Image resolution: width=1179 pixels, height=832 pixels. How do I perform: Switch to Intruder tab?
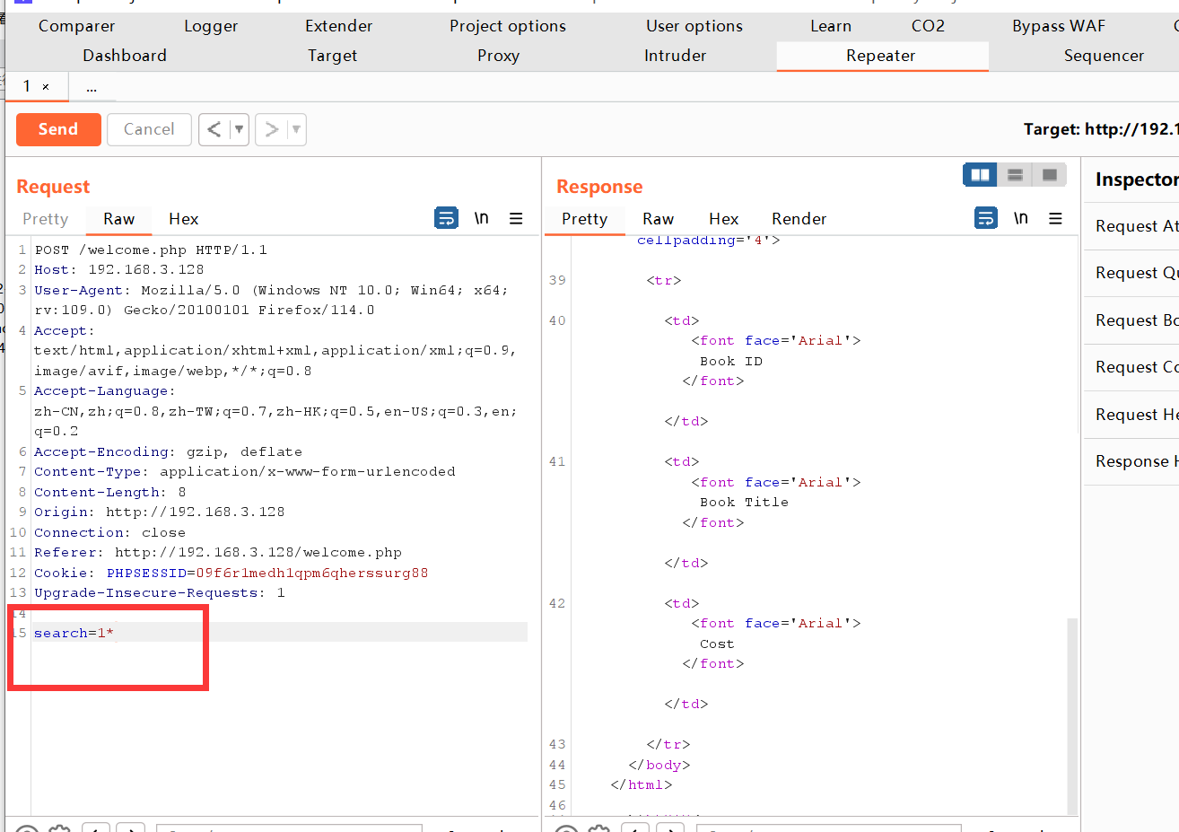pos(675,56)
